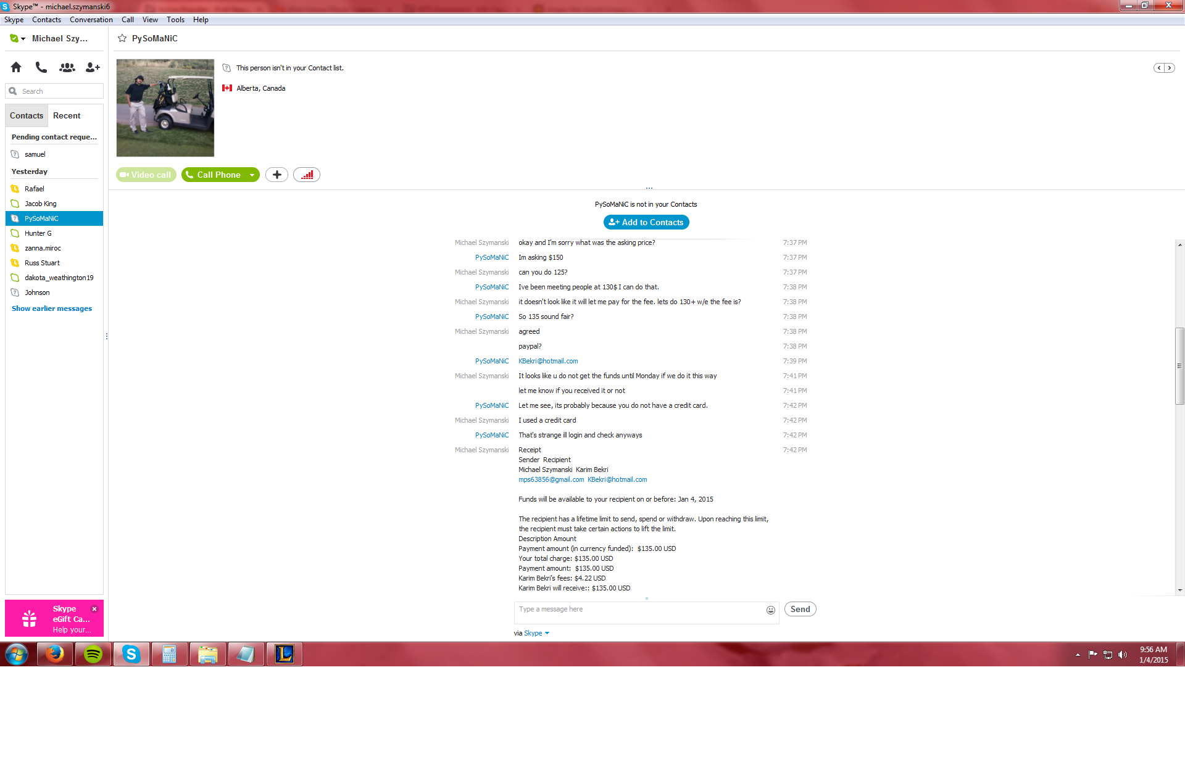The height and width of the screenshot is (770, 1185).
Task: Open the Conversation menu
Action: point(91,20)
